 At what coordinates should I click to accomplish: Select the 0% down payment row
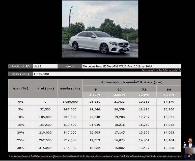(95, 102)
